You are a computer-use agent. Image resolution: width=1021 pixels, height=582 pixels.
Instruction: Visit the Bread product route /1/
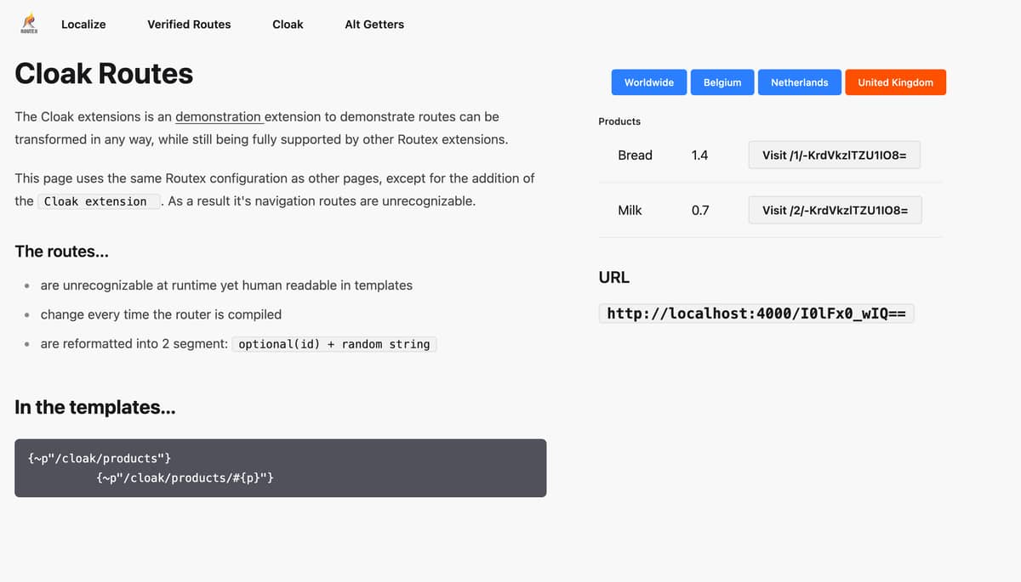[x=835, y=155]
